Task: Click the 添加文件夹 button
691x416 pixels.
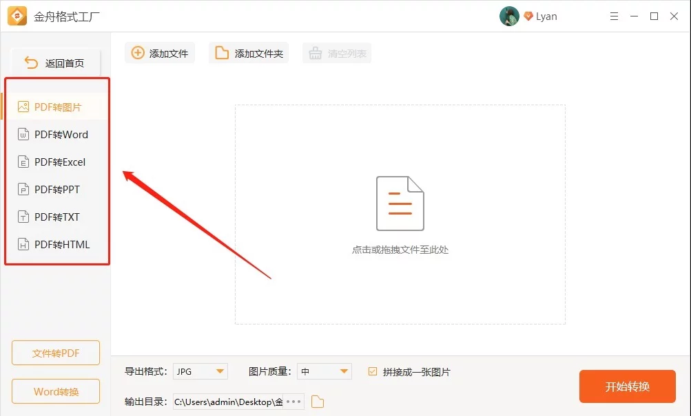Action: tap(249, 53)
